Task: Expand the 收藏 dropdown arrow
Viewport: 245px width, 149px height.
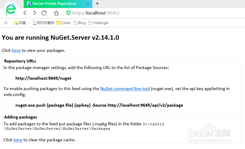Action: 29,23
